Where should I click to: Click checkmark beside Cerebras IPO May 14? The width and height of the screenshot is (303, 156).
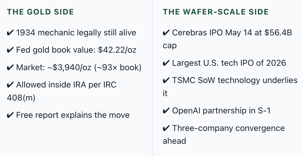pos(166,33)
